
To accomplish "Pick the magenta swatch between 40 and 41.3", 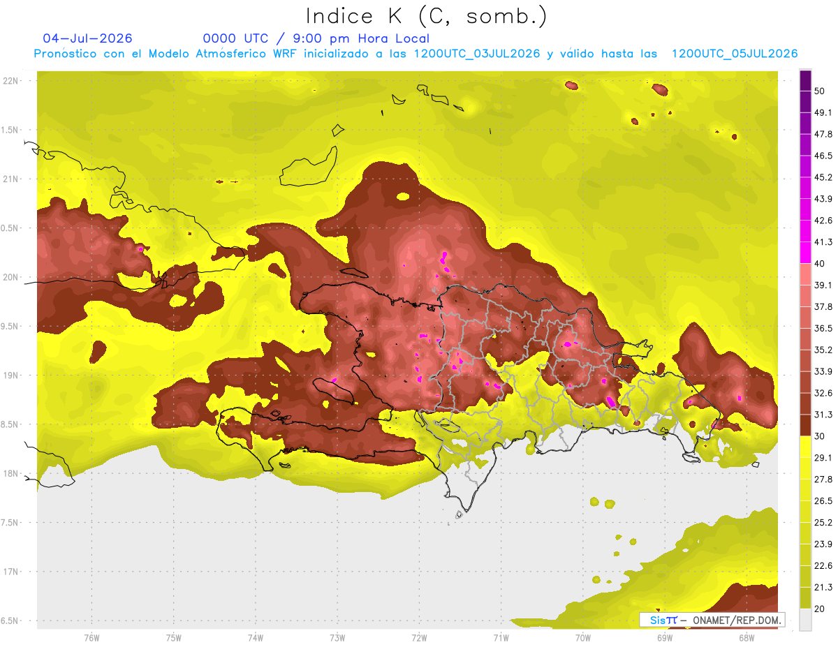I will (x=805, y=253).
